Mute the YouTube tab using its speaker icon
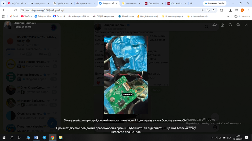 (x=22, y=3)
